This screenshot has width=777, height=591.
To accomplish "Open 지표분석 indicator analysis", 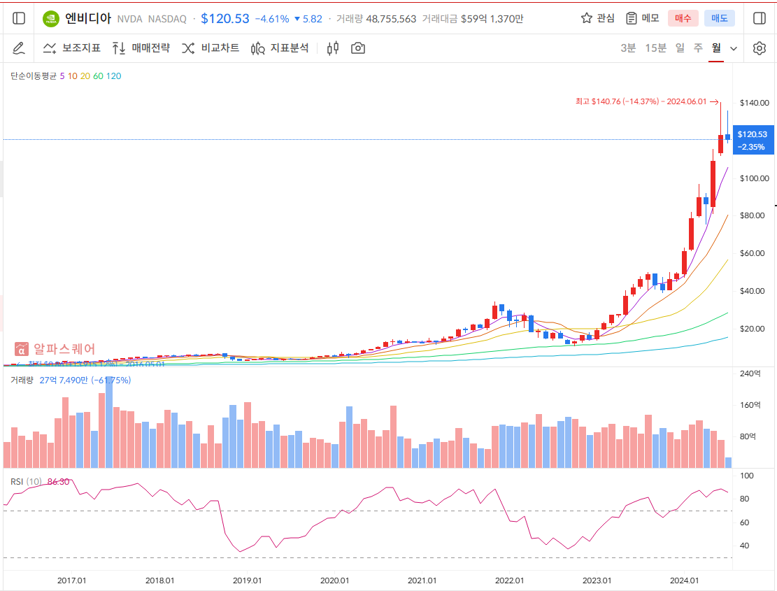I will click(280, 48).
